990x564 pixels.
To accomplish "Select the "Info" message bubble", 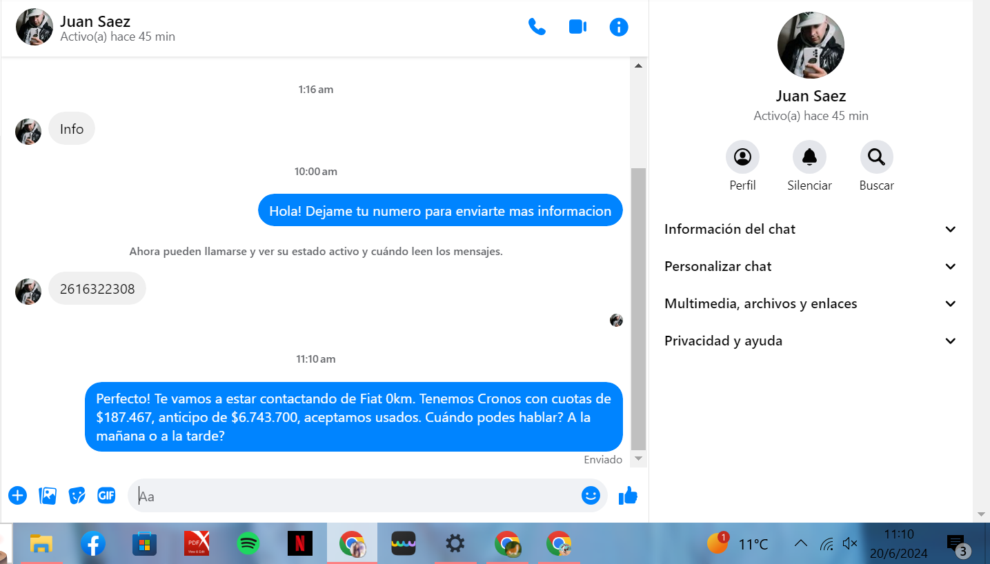I will [72, 129].
